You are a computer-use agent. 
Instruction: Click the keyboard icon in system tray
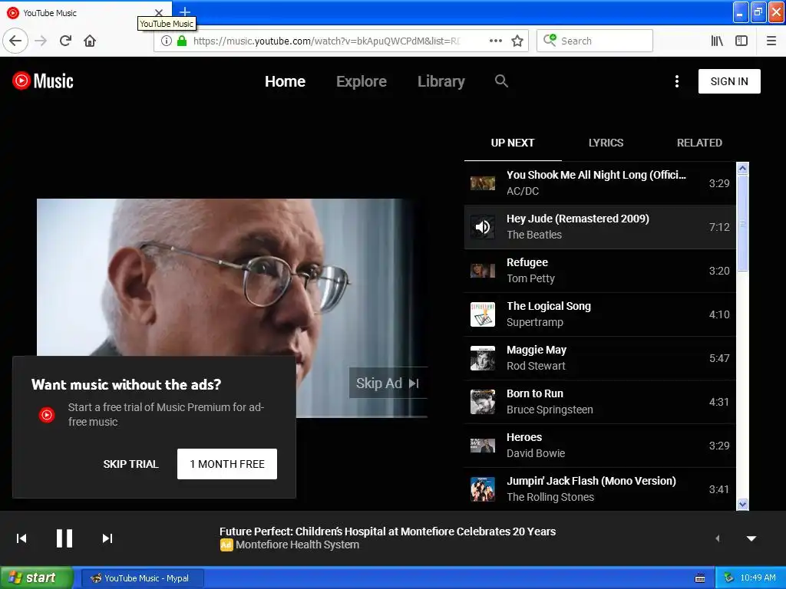pyautogui.click(x=700, y=578)
